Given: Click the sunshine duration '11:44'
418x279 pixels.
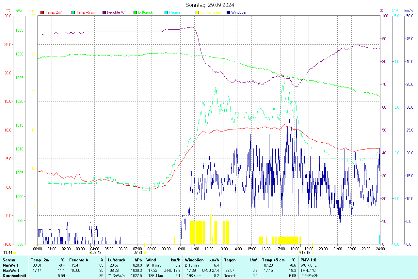Looking at the screenshot, I should 8,253.
